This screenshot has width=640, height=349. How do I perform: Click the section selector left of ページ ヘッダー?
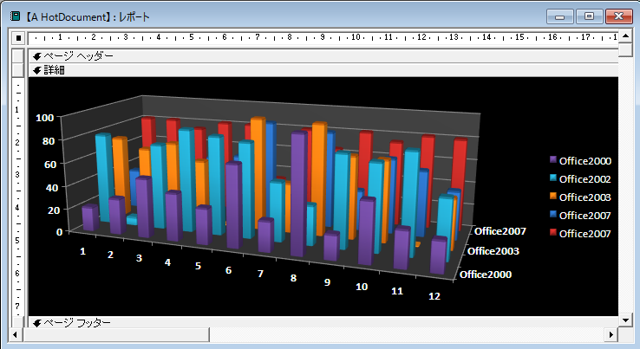[17, 55]
